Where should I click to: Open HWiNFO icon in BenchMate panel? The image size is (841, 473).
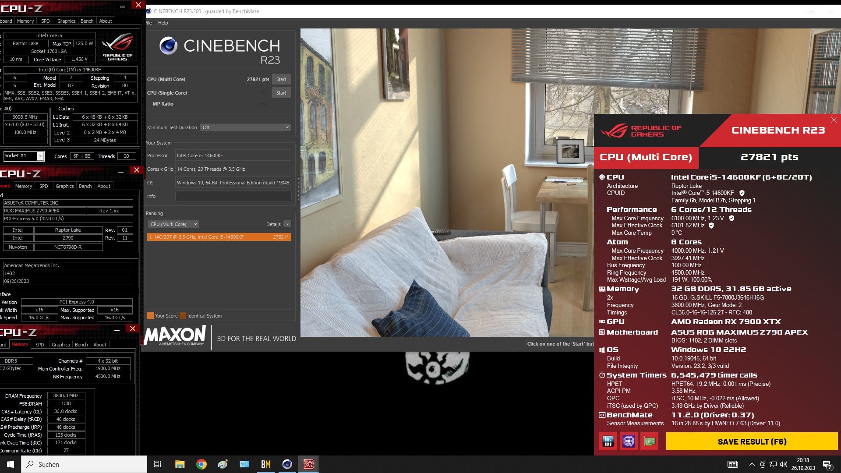(608, 441)
